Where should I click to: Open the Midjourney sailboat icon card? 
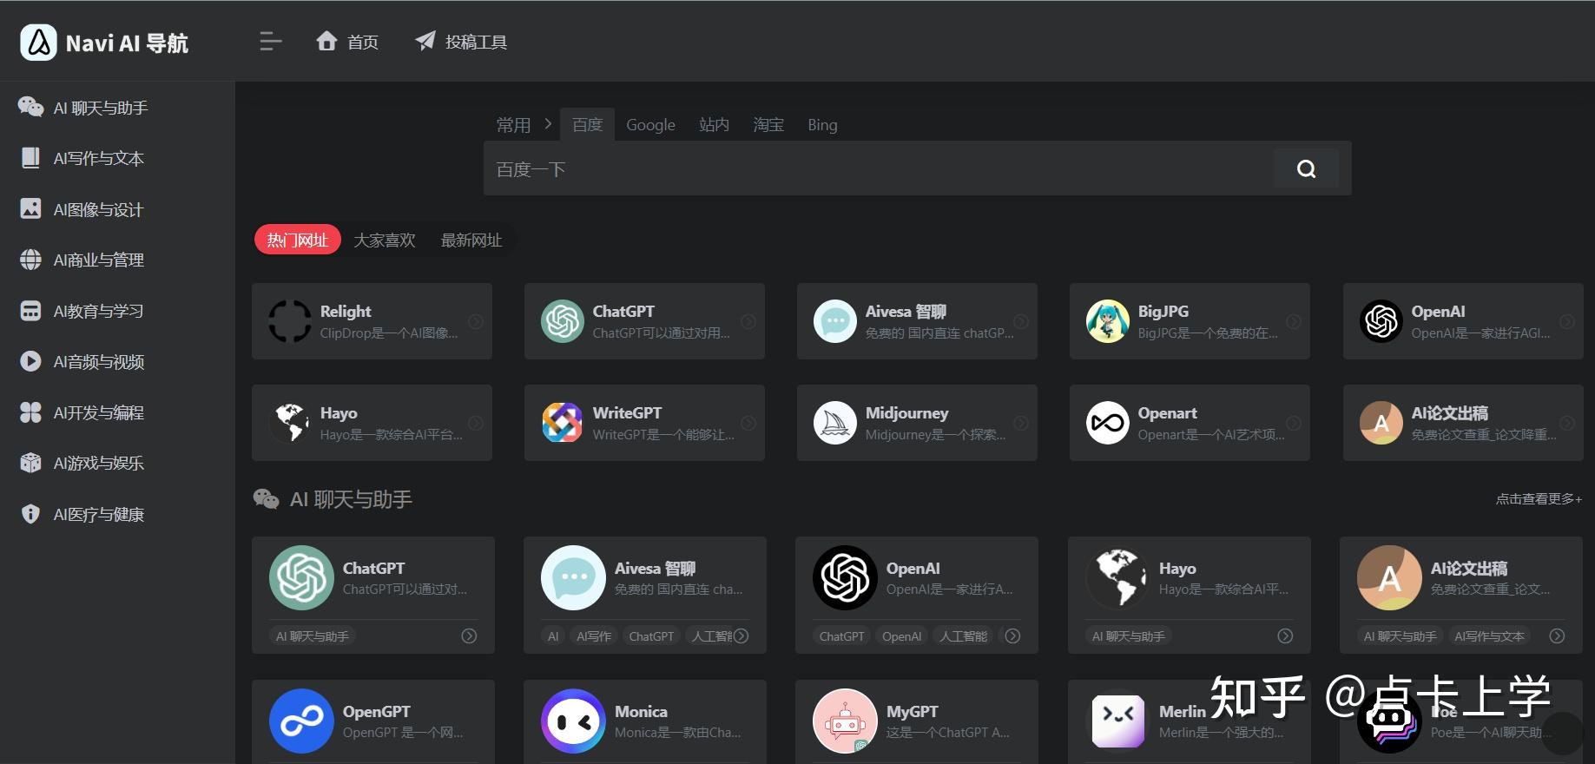pyautogui.click(x=834, y=423)
